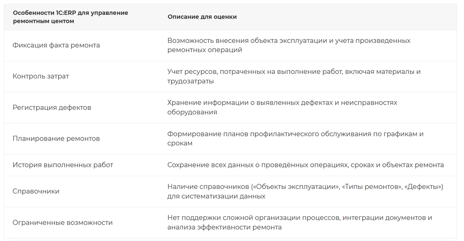This screenshot has height=241, width=464.
Task: Click the word 'трудозатраты'
Action: tap(191, 81)
